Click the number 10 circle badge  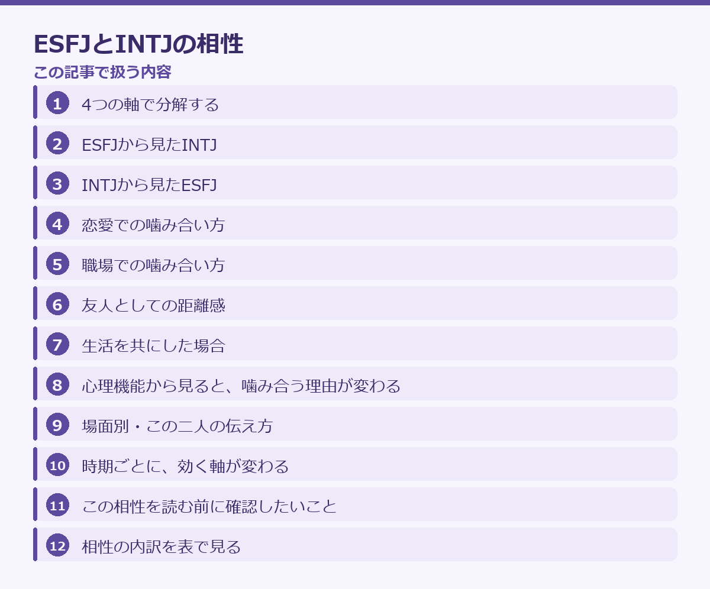coord(57,465)
